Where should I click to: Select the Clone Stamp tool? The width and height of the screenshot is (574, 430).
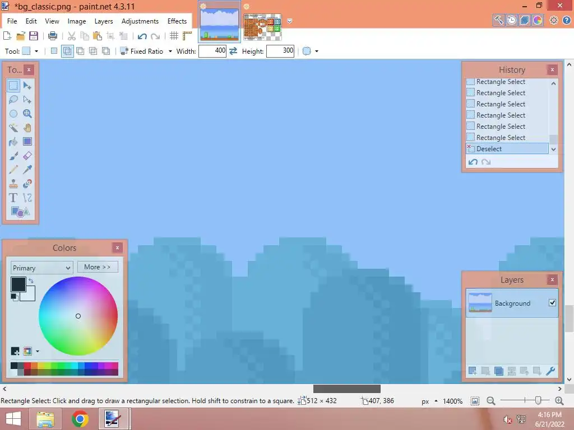coord(13,184)
